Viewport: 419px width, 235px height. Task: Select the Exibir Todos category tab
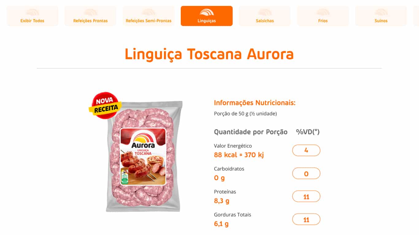coord(32,16)
